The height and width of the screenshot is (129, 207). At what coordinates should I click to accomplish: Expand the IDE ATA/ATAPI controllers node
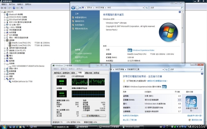pyautogui.click(x=5, y=20)
